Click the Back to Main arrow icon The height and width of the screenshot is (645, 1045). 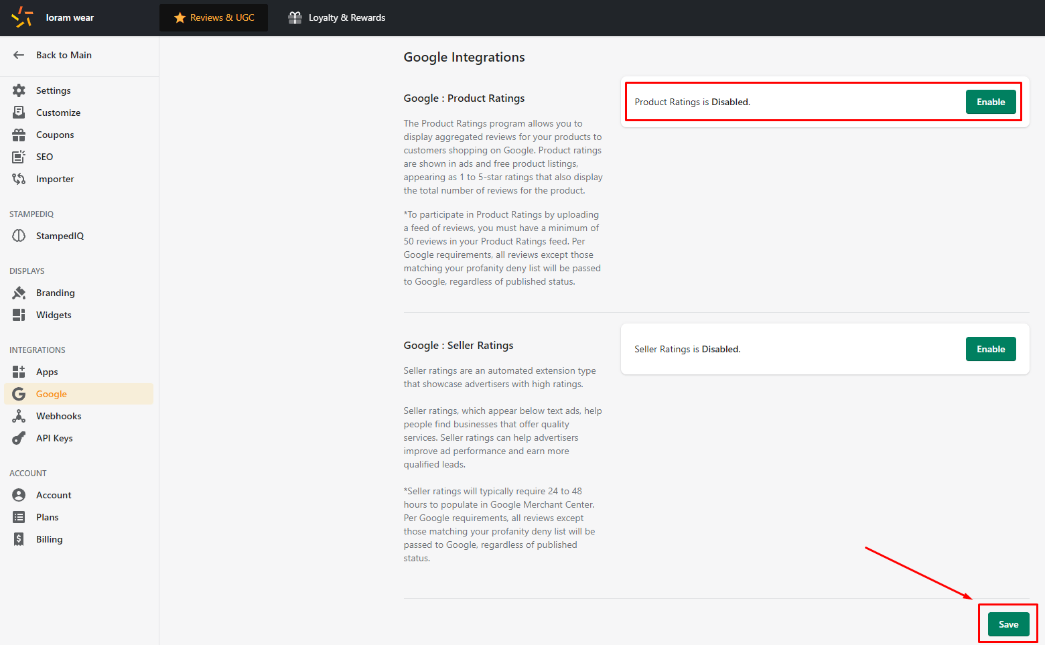point(19,55)
